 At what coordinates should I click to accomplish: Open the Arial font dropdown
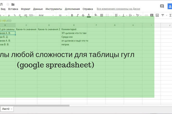coord(46,15)
